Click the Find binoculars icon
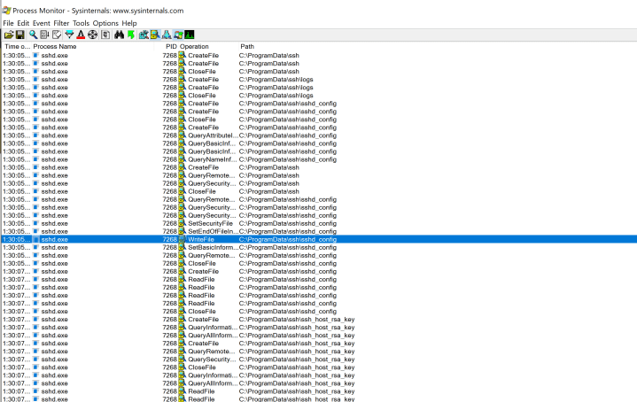This screenshot has width=637, height=402. 118,35
